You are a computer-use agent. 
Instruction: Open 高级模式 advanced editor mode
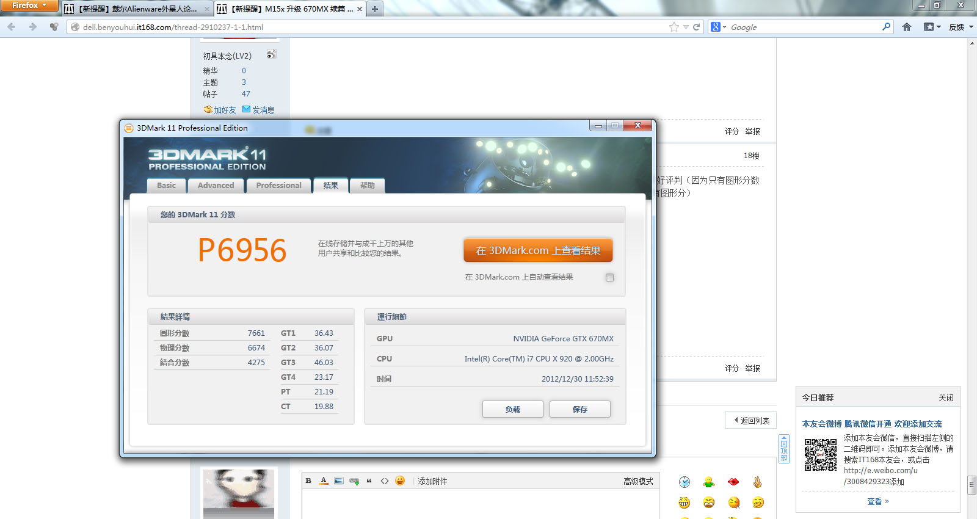tap(638, 481)
